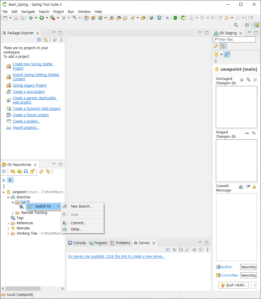
Task: Toggle hierarchical branch layout in Git Repositories
Action: pos(4,180)
